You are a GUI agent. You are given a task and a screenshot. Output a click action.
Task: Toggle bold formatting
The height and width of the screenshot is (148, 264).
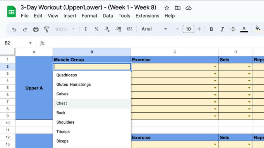click(211, 29)
